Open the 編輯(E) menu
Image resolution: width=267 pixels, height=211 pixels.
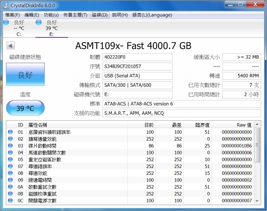pos(32,15)
